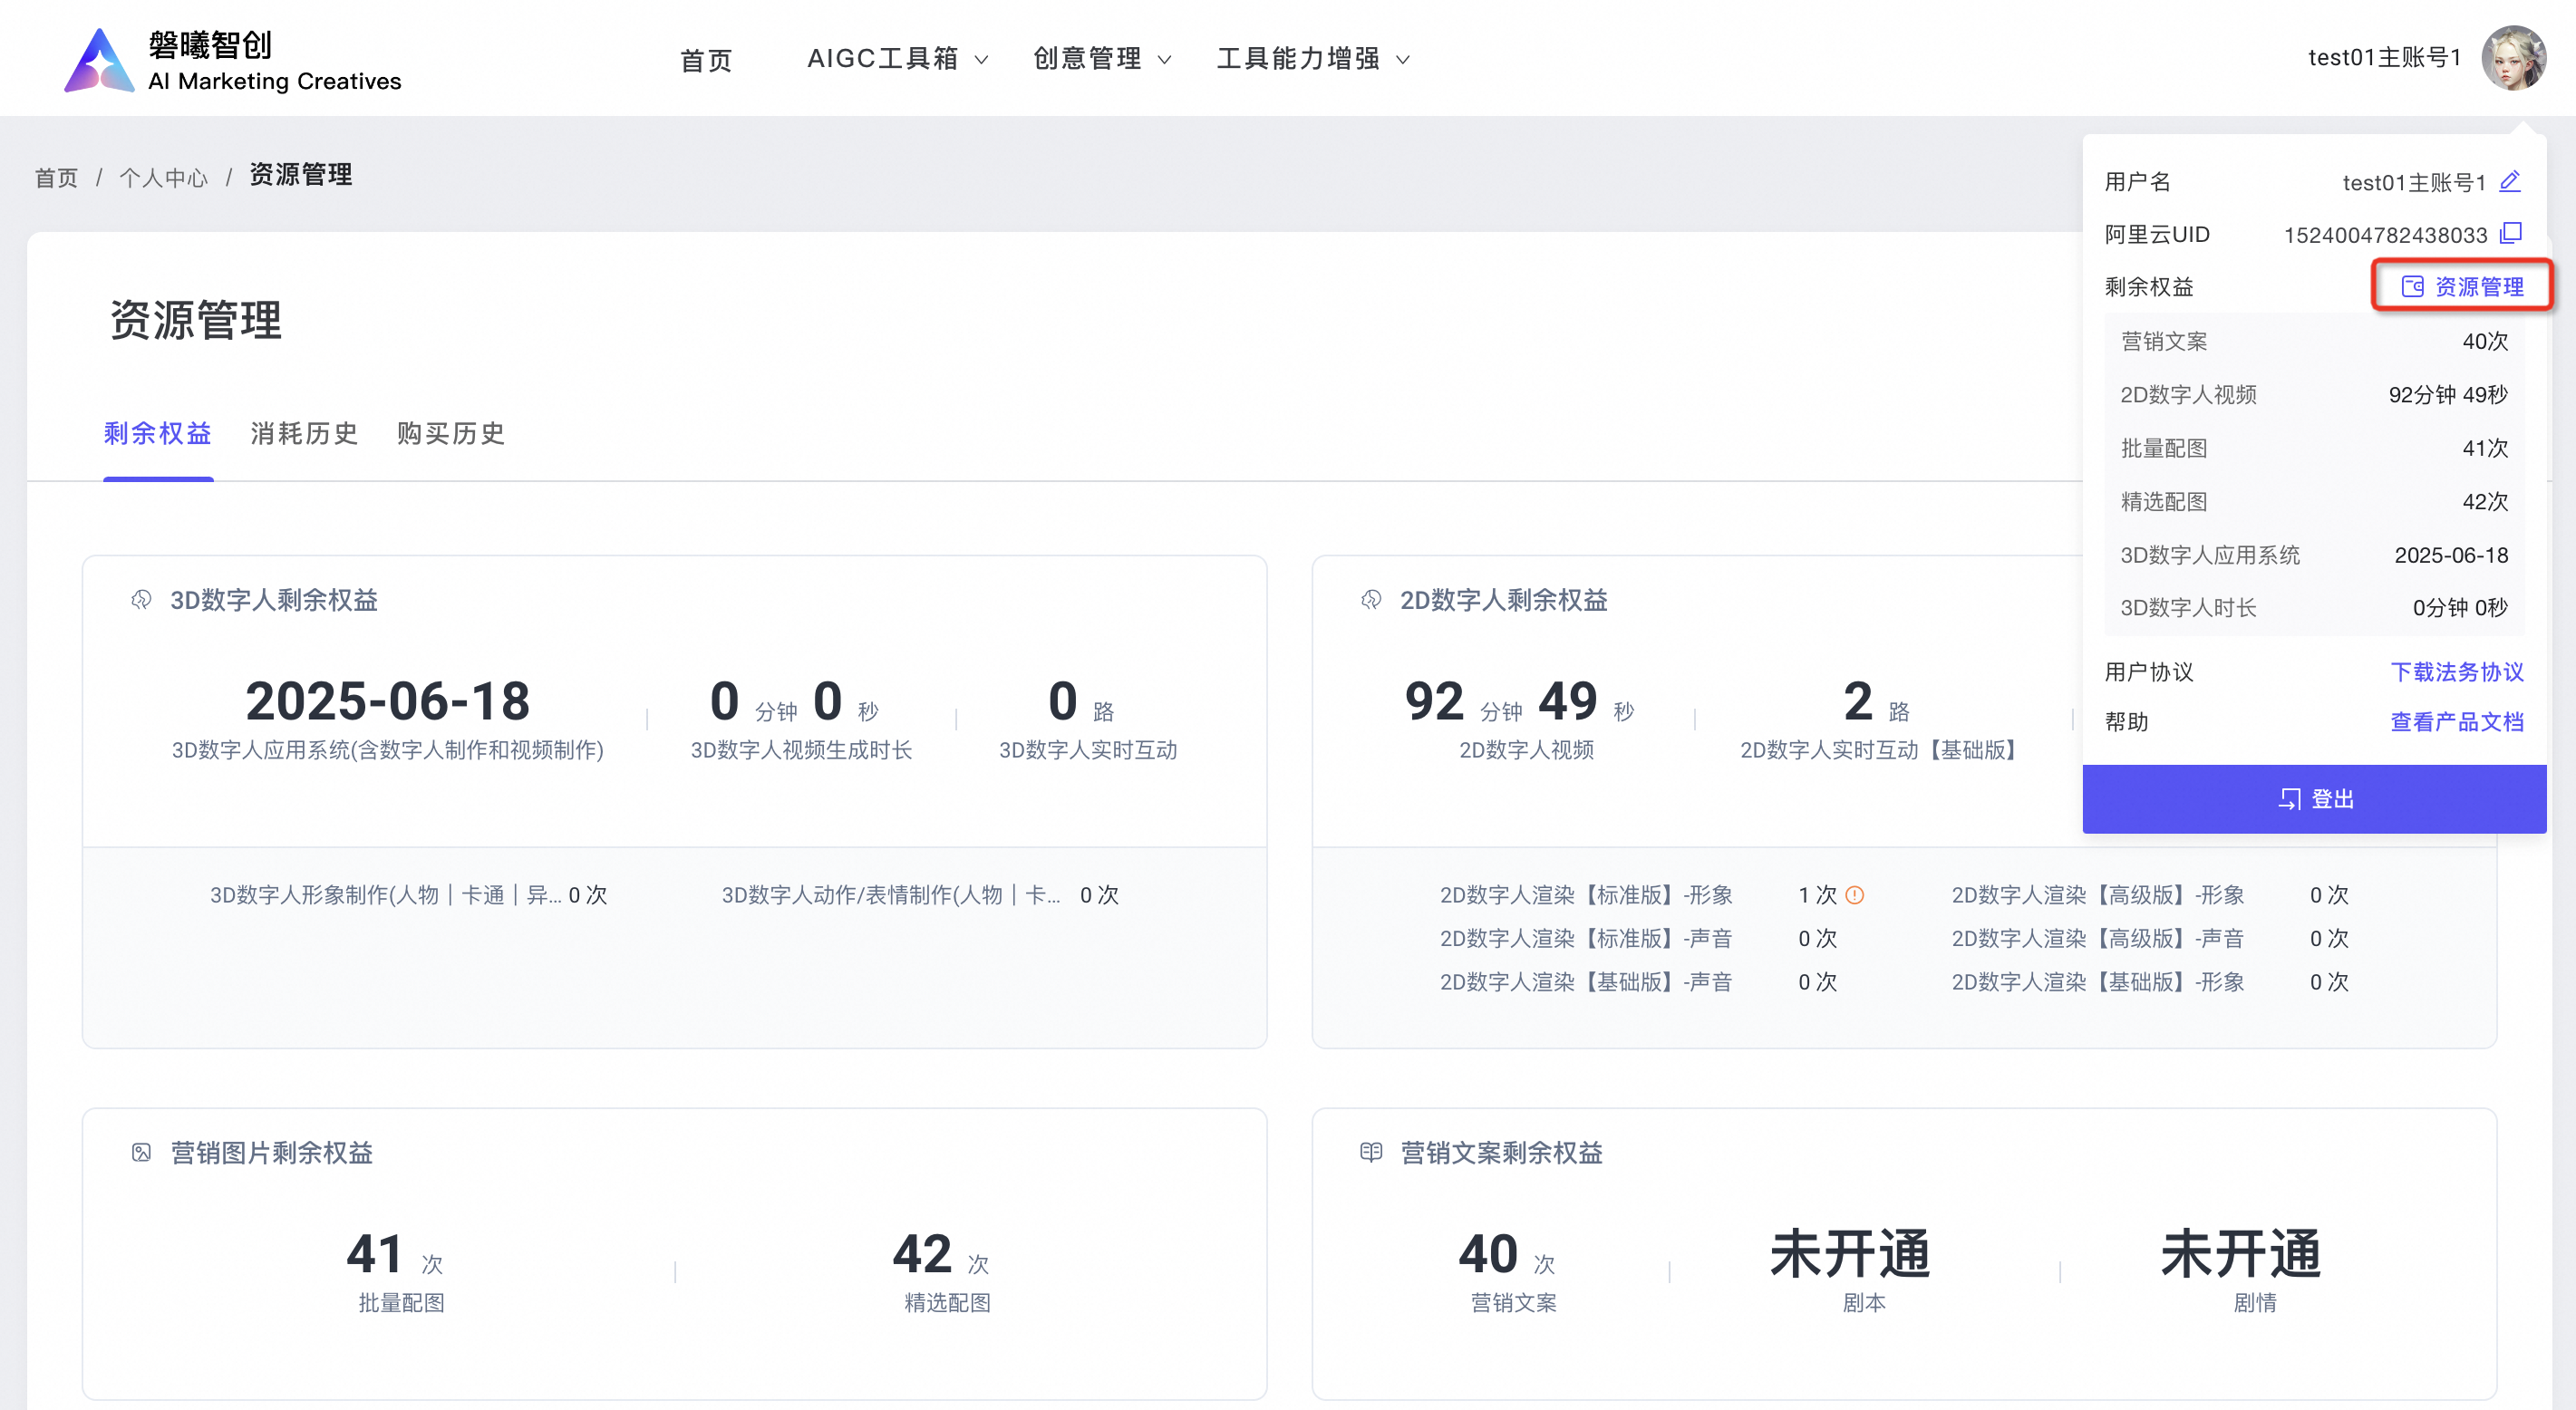Edit the username with pencil icon
Screen dimensions: 2576x1410
point(2510,181)
